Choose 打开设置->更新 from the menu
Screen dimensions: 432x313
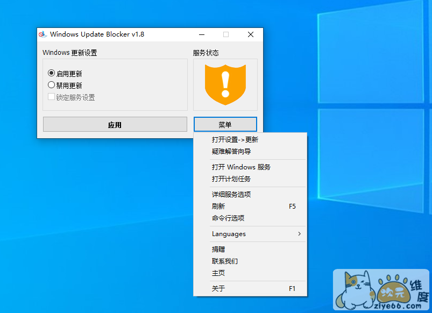[250, 140]
